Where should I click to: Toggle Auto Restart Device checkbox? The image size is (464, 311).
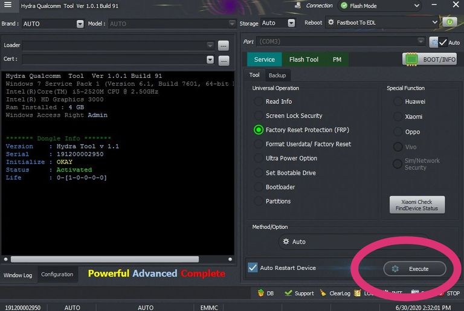[253, 268]
